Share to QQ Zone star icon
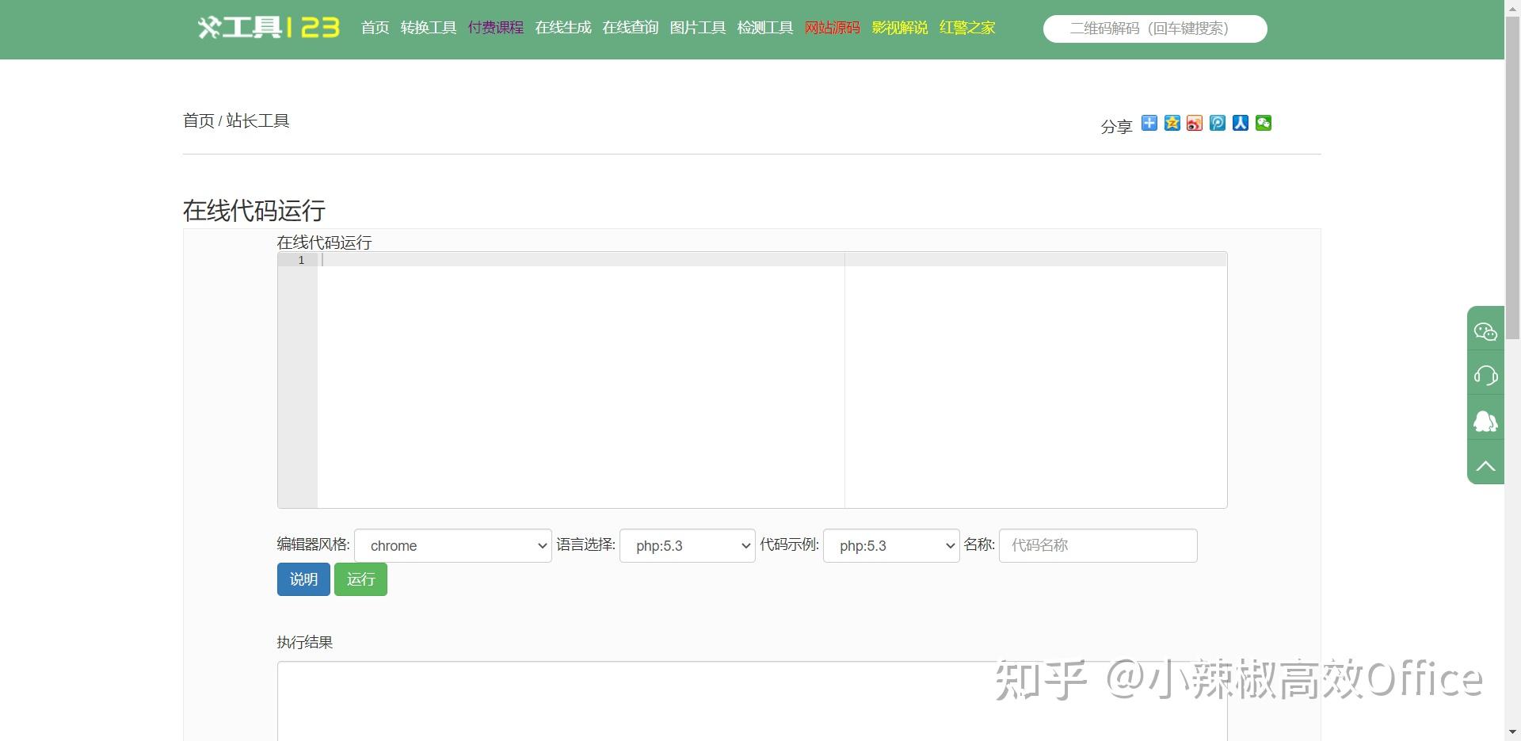This screenshot has height=741, width=1521. point(1172,123)
